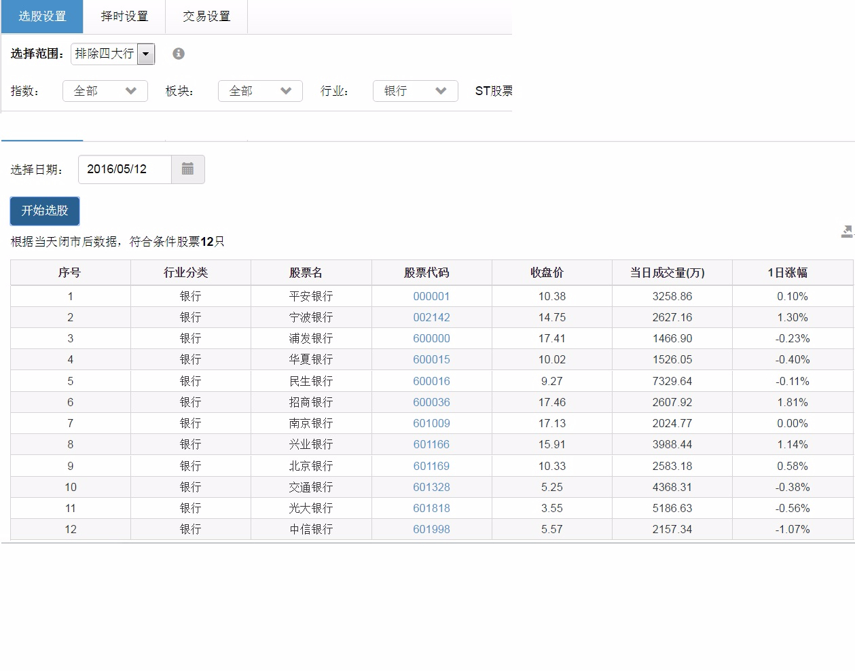Click stock code link 601998
Image resolution: width=855 pixels, height=671 pixels.
[431, 529]
